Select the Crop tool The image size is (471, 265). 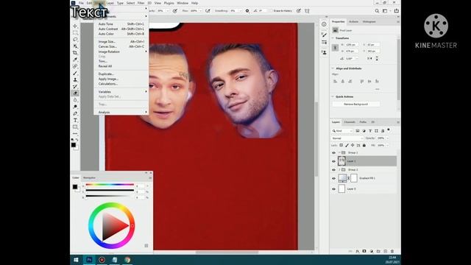(75, 52)
